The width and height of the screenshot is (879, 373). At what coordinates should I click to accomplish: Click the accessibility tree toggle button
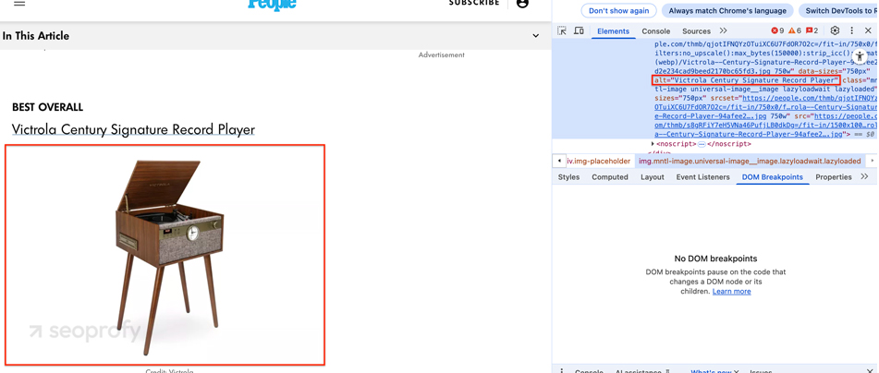click(860, 56)
